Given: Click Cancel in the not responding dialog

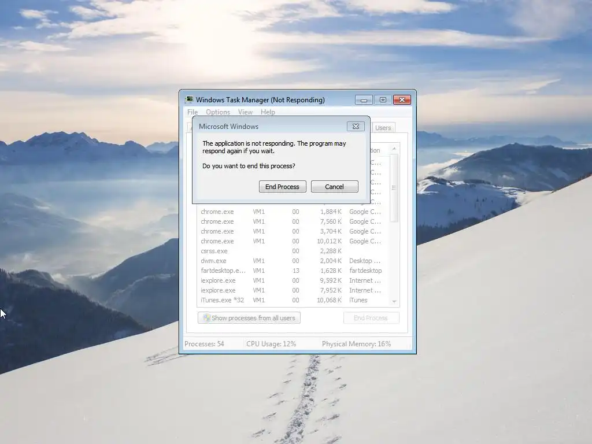Looking at the screenshot, I should click(x=335, y=187).
